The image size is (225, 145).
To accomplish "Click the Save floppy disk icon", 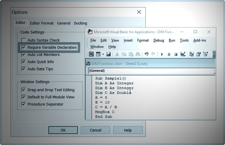I will coord(108,54).
